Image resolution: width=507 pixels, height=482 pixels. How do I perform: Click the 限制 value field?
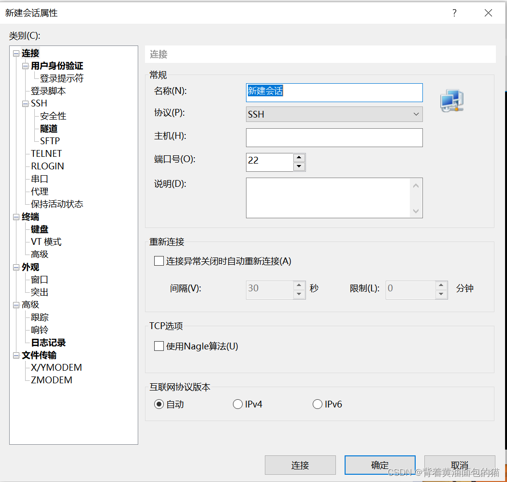pyautogui.click(x=410, y=290)
